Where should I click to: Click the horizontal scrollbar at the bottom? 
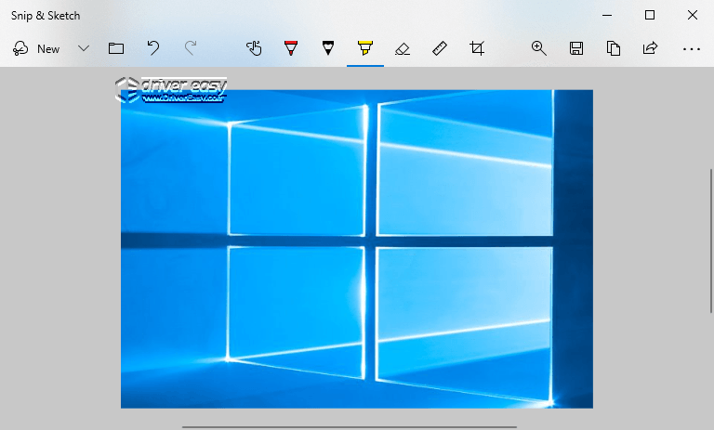[x=349, y=427]
